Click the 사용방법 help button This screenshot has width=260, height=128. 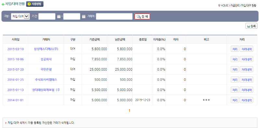tap(35, 4)
